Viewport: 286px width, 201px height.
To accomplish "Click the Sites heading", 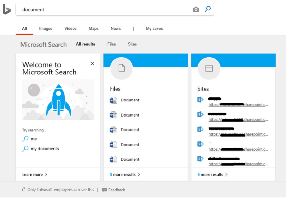I will (203, 89).
